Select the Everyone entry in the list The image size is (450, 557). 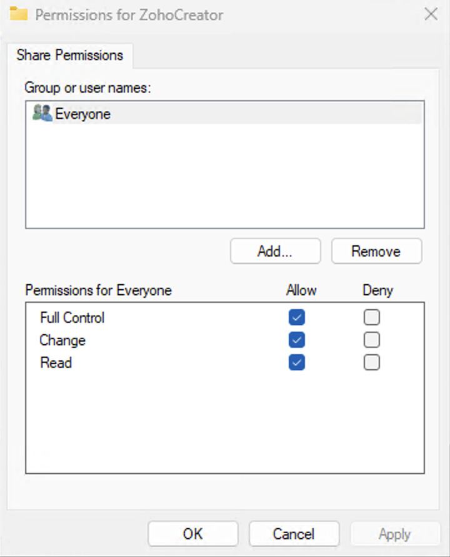coord(82,115)
